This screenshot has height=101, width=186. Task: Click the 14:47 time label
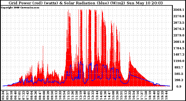(109, 95)
